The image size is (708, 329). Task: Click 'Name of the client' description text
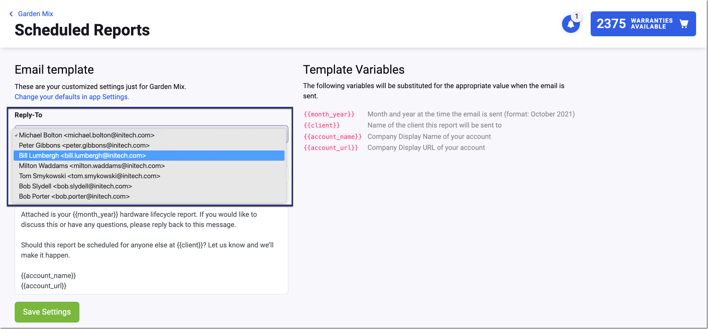(x=434, y=125)
